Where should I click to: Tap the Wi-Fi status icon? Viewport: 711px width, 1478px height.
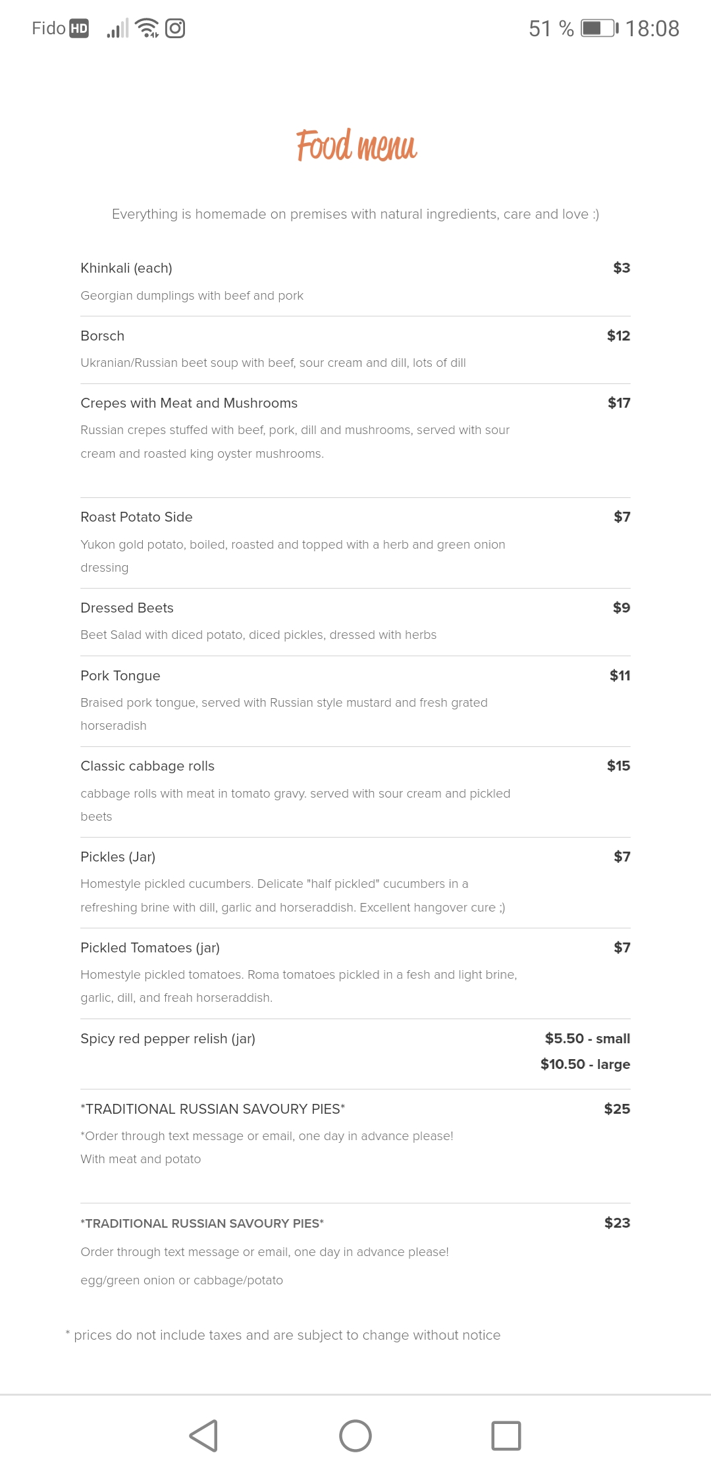click(x=146, y=28)
